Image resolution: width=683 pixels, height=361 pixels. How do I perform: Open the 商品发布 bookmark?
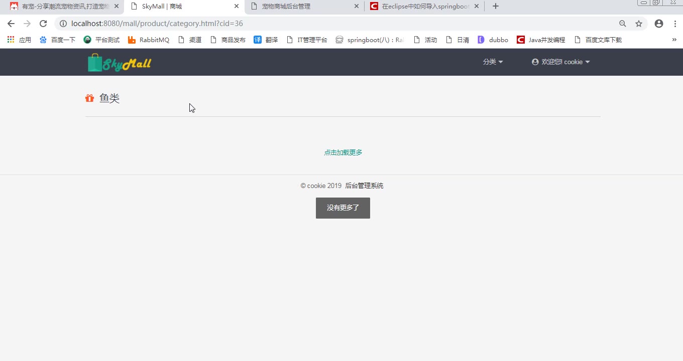pos(228,40)
